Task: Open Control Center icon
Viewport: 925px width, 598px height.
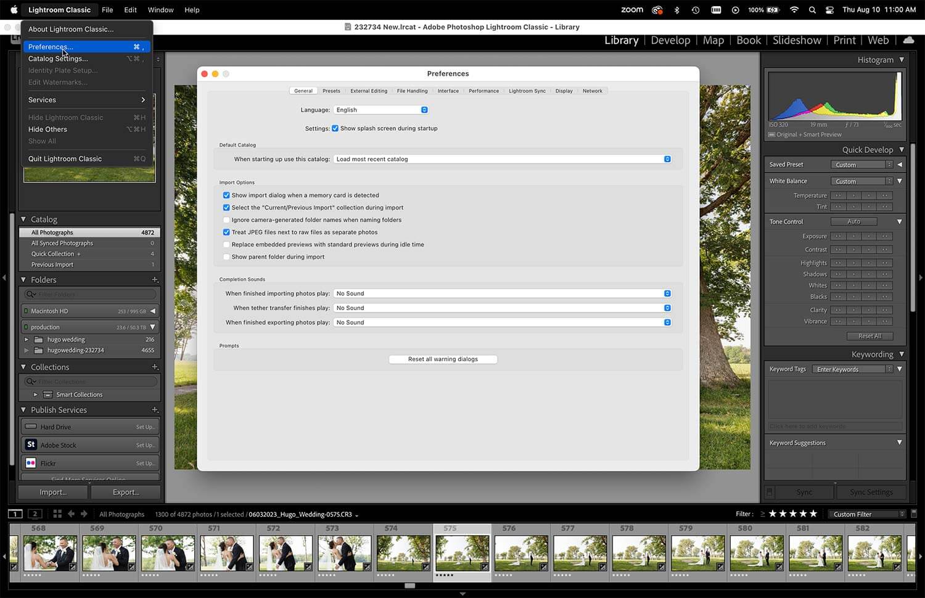Action: [829, 10]
